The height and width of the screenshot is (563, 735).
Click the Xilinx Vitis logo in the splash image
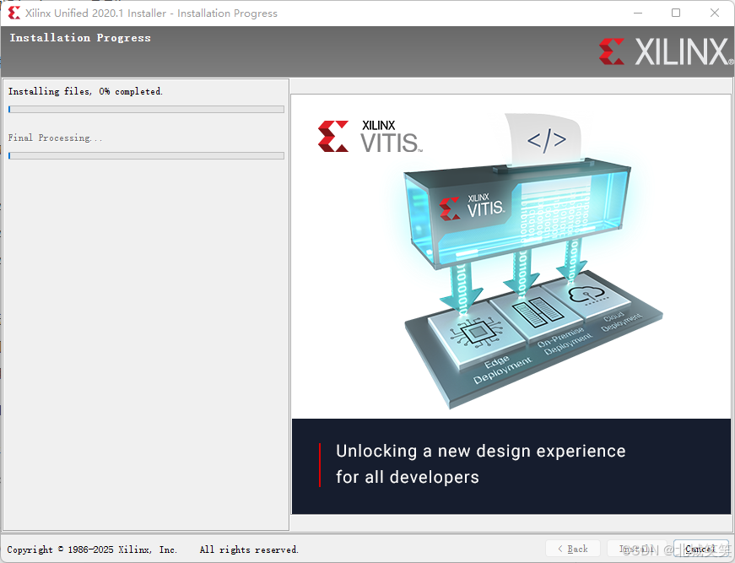370,137
